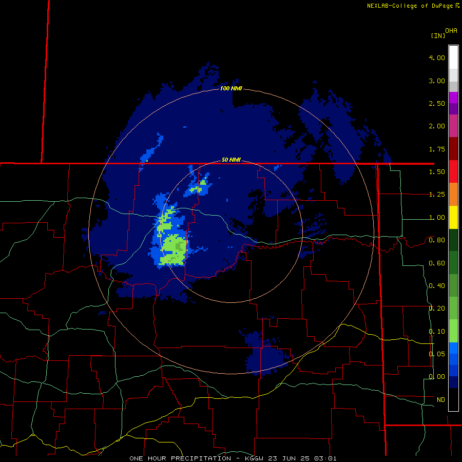Click the 0.80 legend value

click(437, 240)
